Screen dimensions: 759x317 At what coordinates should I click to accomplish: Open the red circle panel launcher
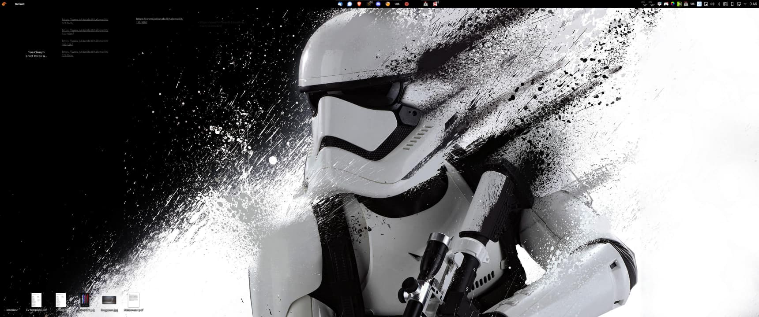tap(407, 4)
